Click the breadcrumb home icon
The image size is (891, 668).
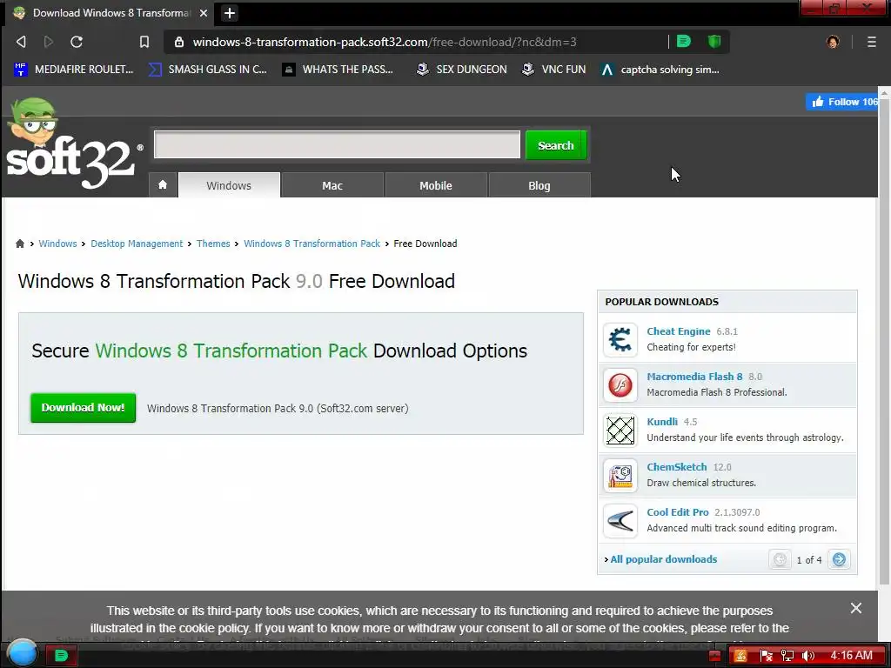click(20, 244)
